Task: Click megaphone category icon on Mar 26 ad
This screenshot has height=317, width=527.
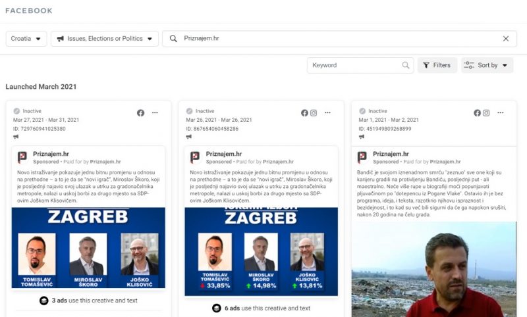Action: pos(188,137)
